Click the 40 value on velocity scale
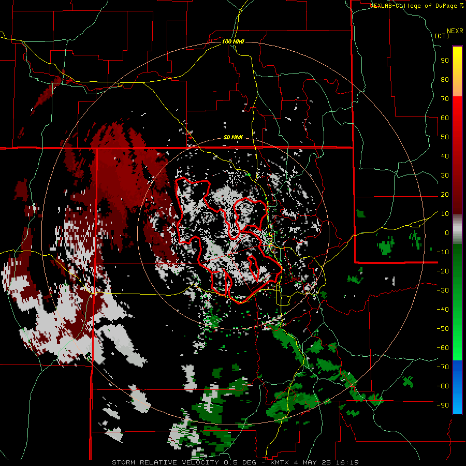Screen dimensions: 466x466 (x=445, y=156)
